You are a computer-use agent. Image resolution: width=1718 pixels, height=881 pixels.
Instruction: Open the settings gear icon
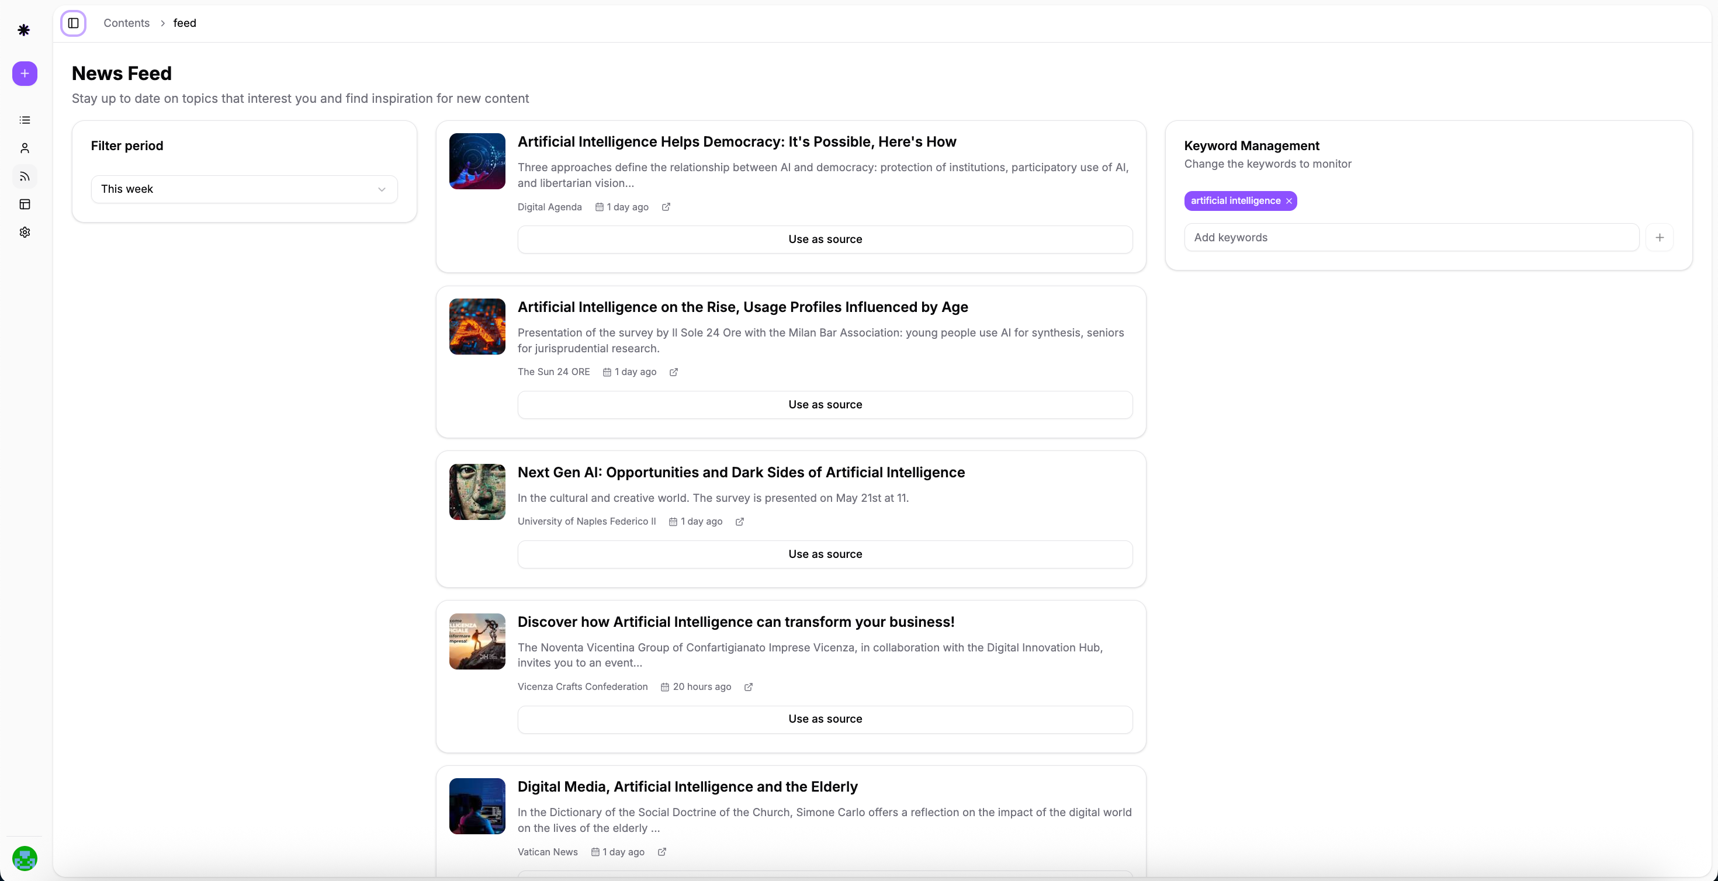25,232
